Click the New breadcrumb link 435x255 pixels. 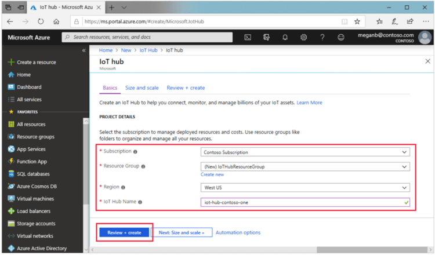point(126,50)
